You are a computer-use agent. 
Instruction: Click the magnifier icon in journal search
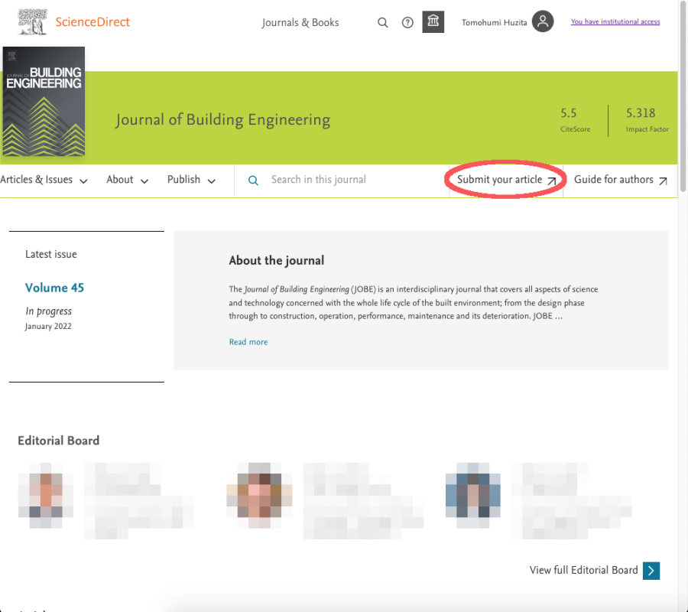click(254, 181)
